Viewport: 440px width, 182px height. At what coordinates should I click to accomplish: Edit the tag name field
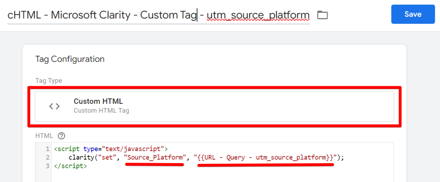point(159,15)
